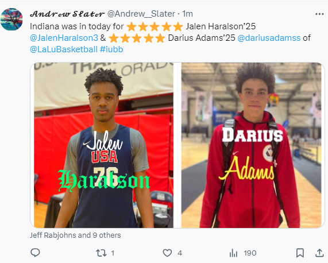
Task: Like the tweet with the heart icon
Action: (167, 253)
